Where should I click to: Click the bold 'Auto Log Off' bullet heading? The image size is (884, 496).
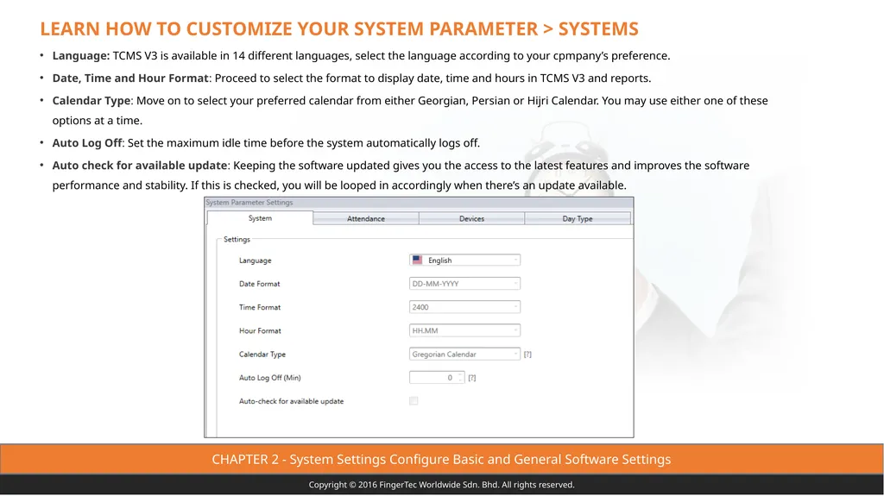(x=87, y=143)
